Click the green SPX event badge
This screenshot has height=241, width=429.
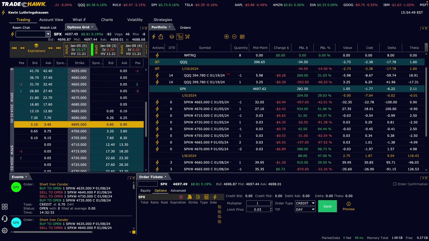coord(16,187)
